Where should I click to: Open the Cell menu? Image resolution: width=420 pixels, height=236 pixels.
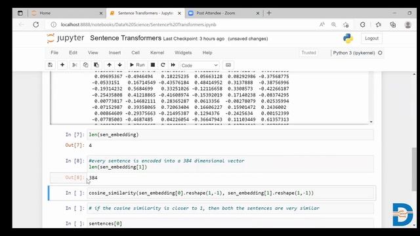click(136, 52)
